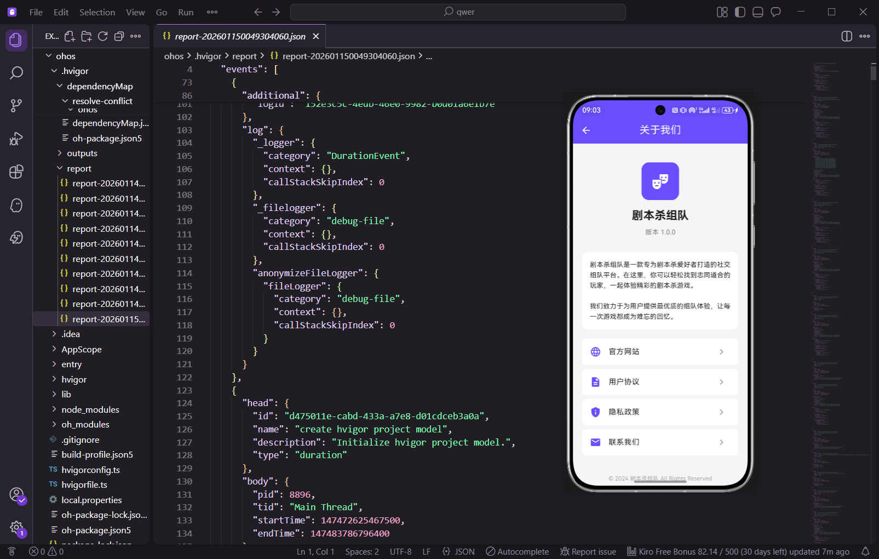This screenshot has height=559, width=879.
Task: Change indentation via Spaces: 2
Action: 362,551
